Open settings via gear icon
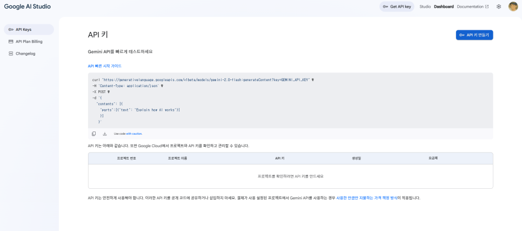The image size is (522, 231). (x=499, y=6)
